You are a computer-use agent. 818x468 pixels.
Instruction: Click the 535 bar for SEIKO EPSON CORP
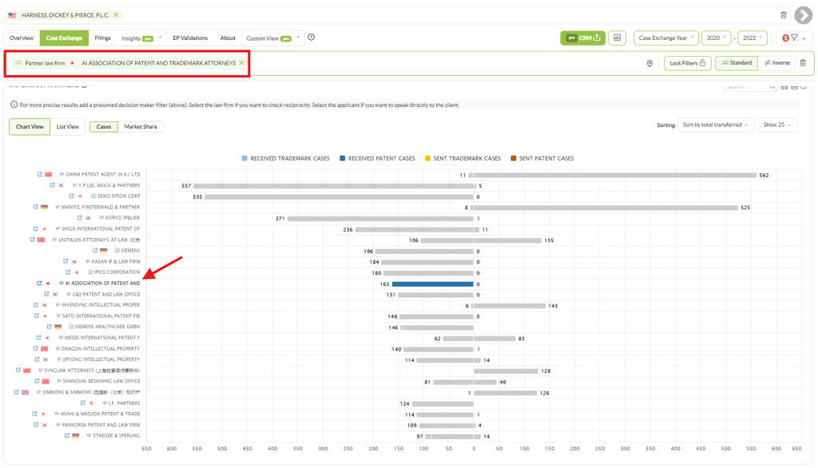339,197
